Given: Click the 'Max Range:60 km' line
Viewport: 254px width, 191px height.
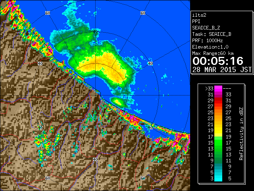Looking at the screenshot, I should coord(213,53).
